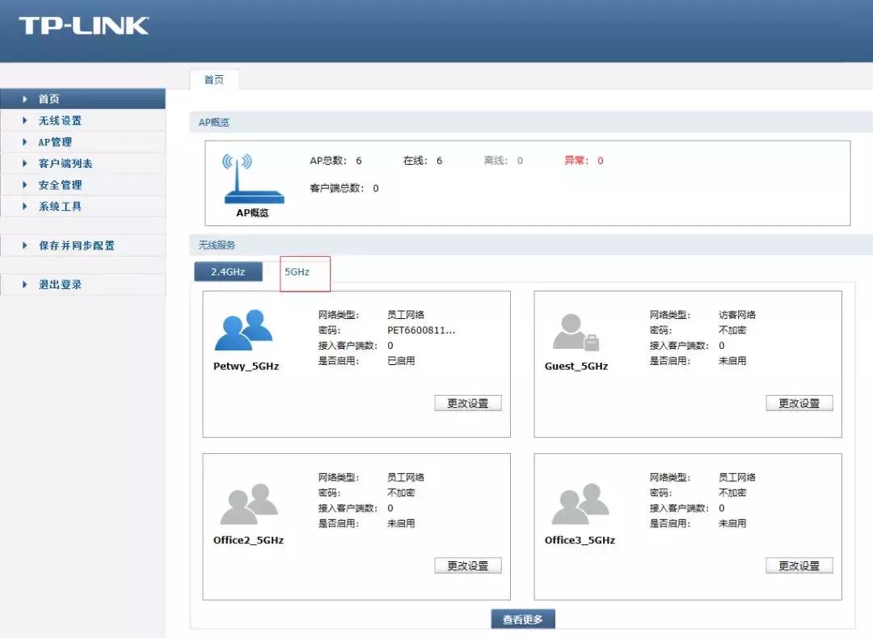Open the 安全管理 menu
The image size is (873, 638).
click(x=82, y=185)
